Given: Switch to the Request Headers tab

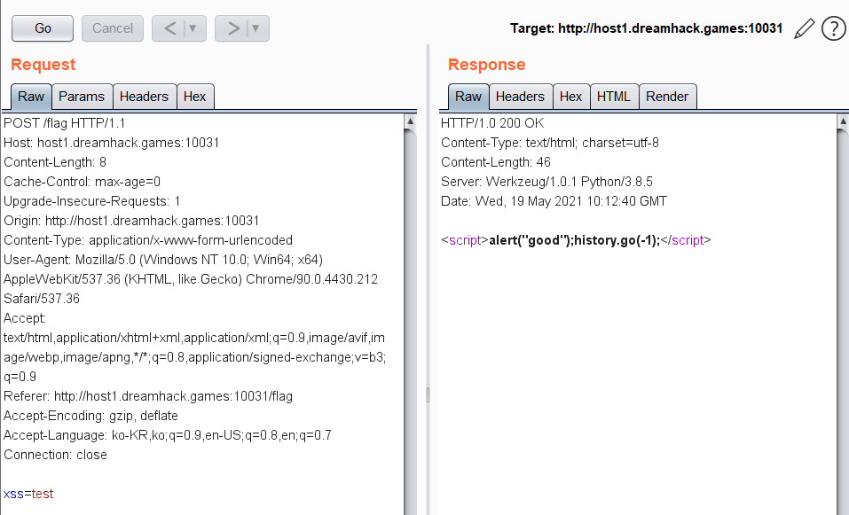Looking at the screenshot, I should tap(144, 97).
